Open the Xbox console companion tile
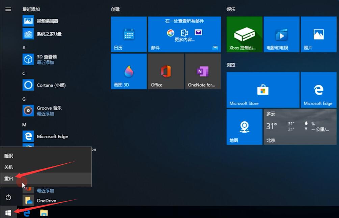Viewport: 339px width, 218px height. (244, 34)
